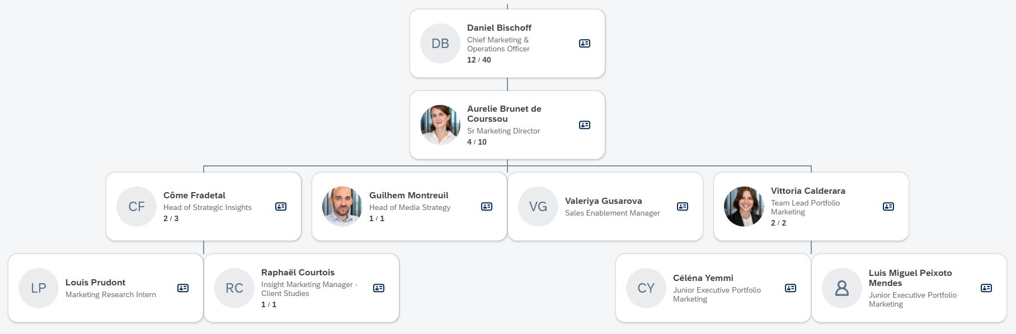Open Céléna Yemmi's contact card icon
The image size is (1016, 334).
click(791, 288)
